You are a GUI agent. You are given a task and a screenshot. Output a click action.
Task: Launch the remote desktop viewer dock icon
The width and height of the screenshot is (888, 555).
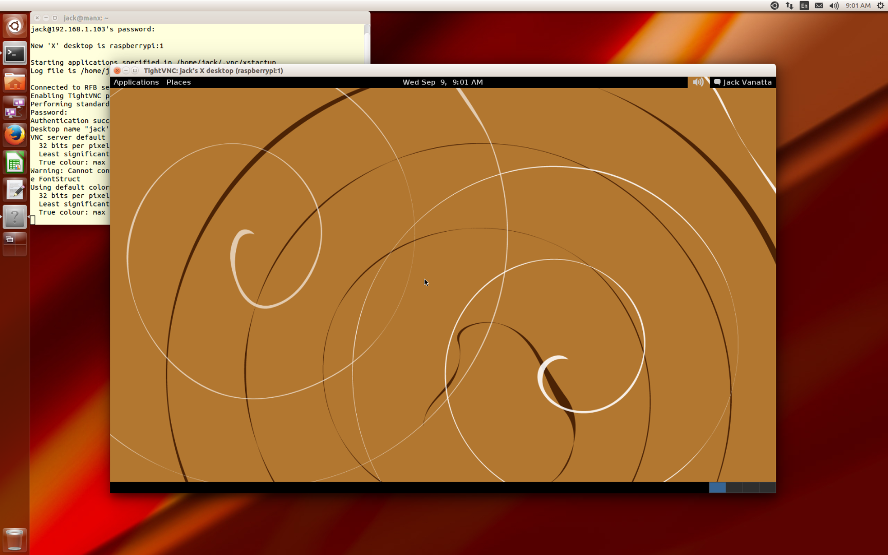[14, 108]
